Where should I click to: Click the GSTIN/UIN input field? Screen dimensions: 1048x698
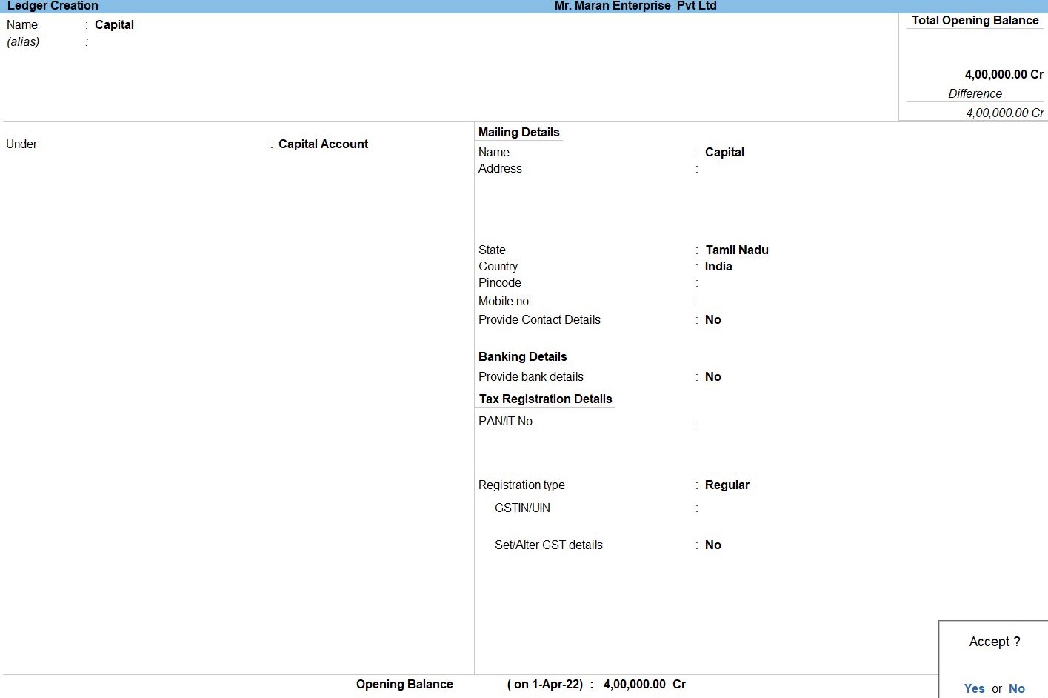pyautogui.click(x=741, y=508)
